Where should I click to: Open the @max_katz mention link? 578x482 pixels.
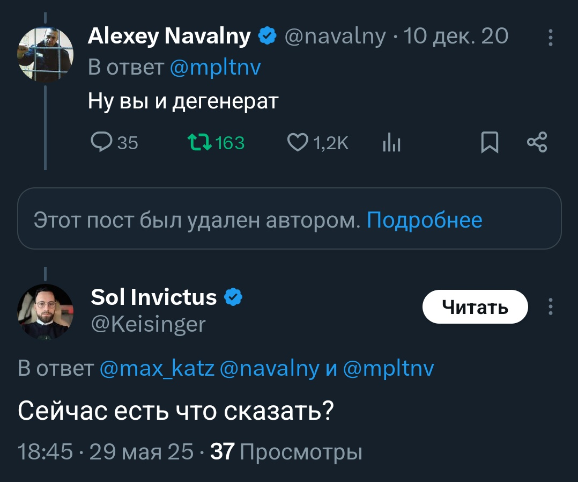pos(157,369)
